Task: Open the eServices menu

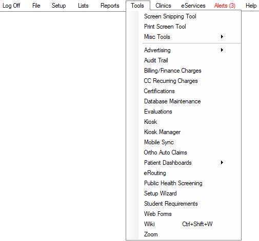Action: (x=193, y=6)
